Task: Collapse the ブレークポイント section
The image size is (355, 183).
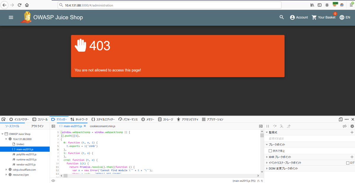Action: point(267,145)
